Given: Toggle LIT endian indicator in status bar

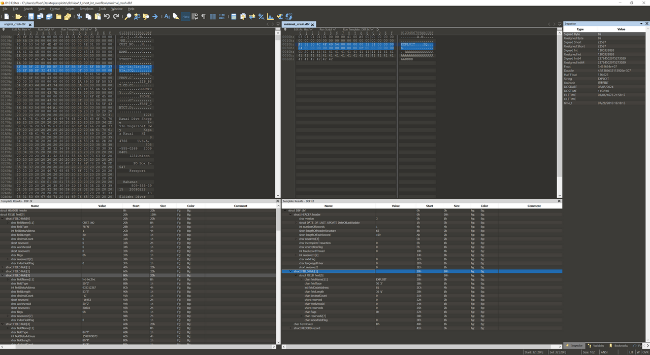Looking at the screenshot, I should click(x=631, y=352).
